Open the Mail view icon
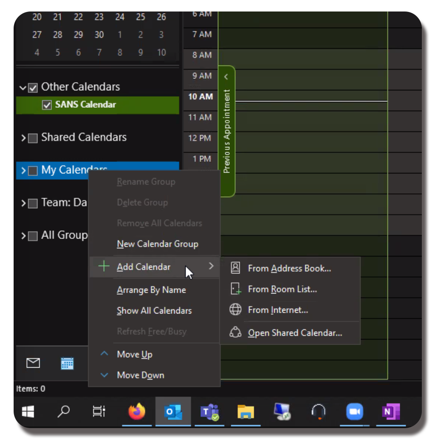The image size is (441, 446). click(33, 363)
